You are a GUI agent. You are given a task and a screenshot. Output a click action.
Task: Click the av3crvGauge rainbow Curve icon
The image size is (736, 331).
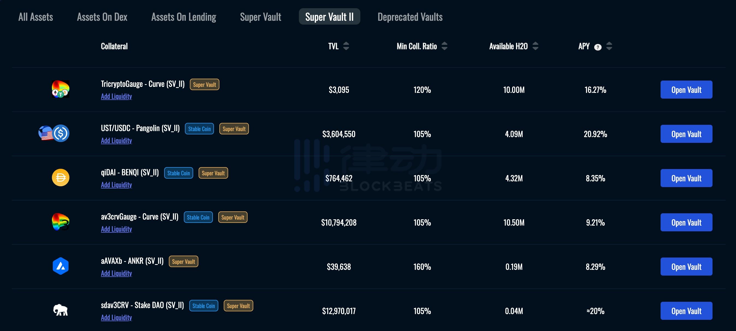(x=60, y=221)
